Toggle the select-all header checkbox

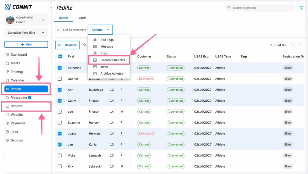[60, 56]
